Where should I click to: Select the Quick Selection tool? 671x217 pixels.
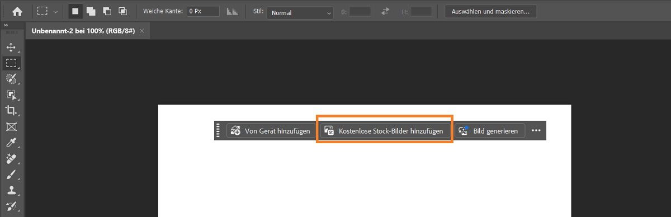tap(11, 78)
